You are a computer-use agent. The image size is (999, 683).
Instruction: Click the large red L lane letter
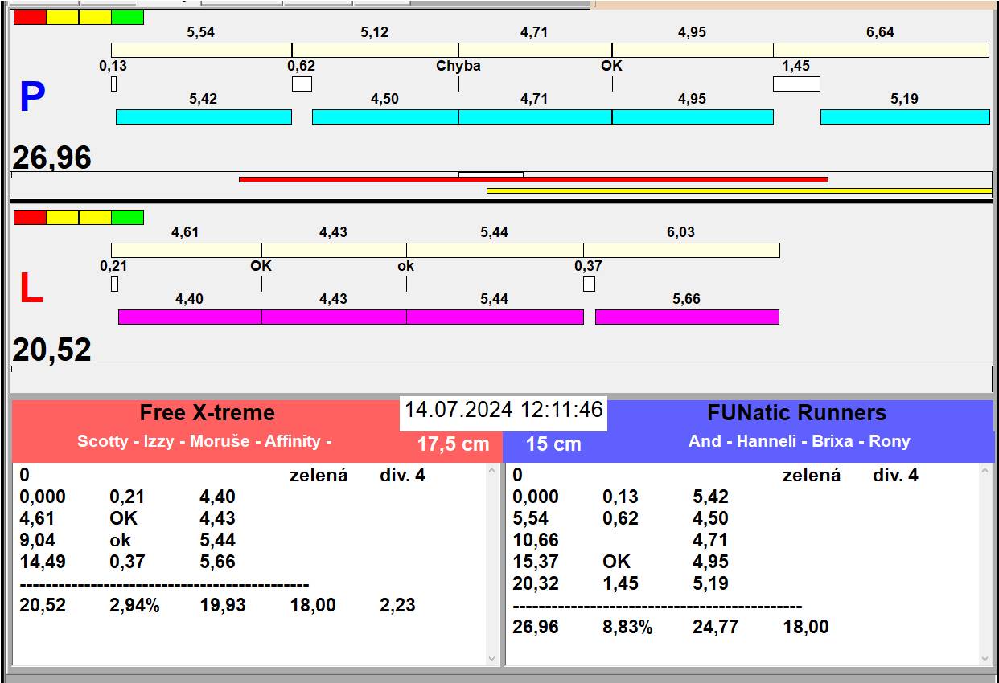pos(31,289)
